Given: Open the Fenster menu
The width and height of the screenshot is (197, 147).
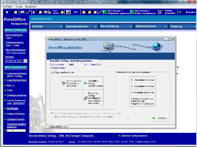Looking at the screenshot, I should pos(19,7).
